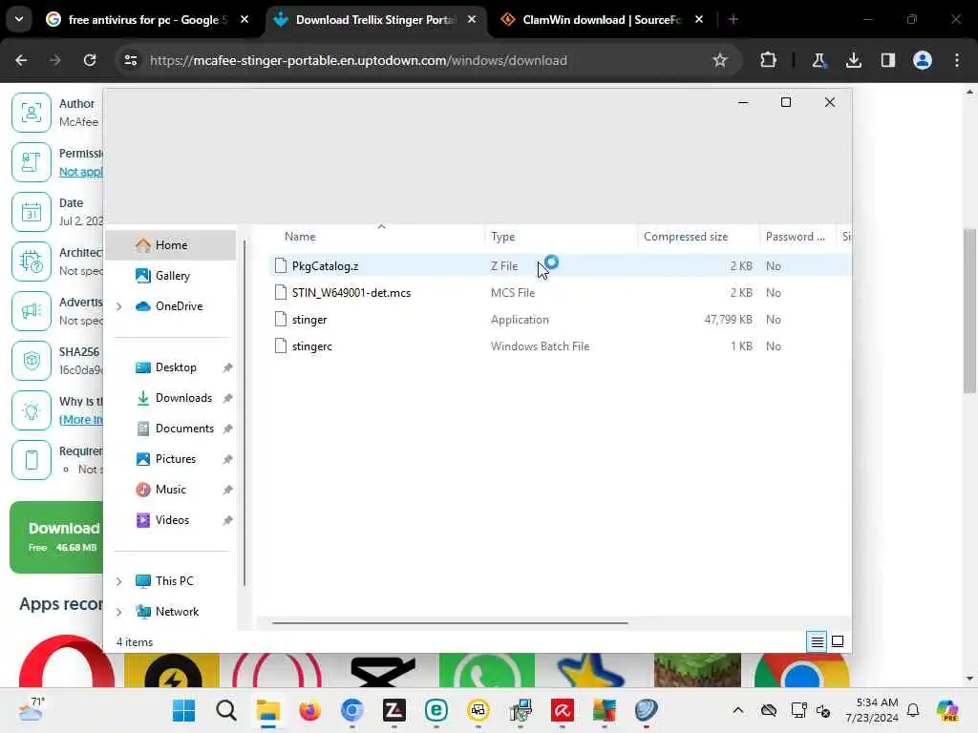This screenshot has height=733, width=978.
Task: Expand the OneDrive tree node
Action: pyautogui.click(x=118, y=306)
